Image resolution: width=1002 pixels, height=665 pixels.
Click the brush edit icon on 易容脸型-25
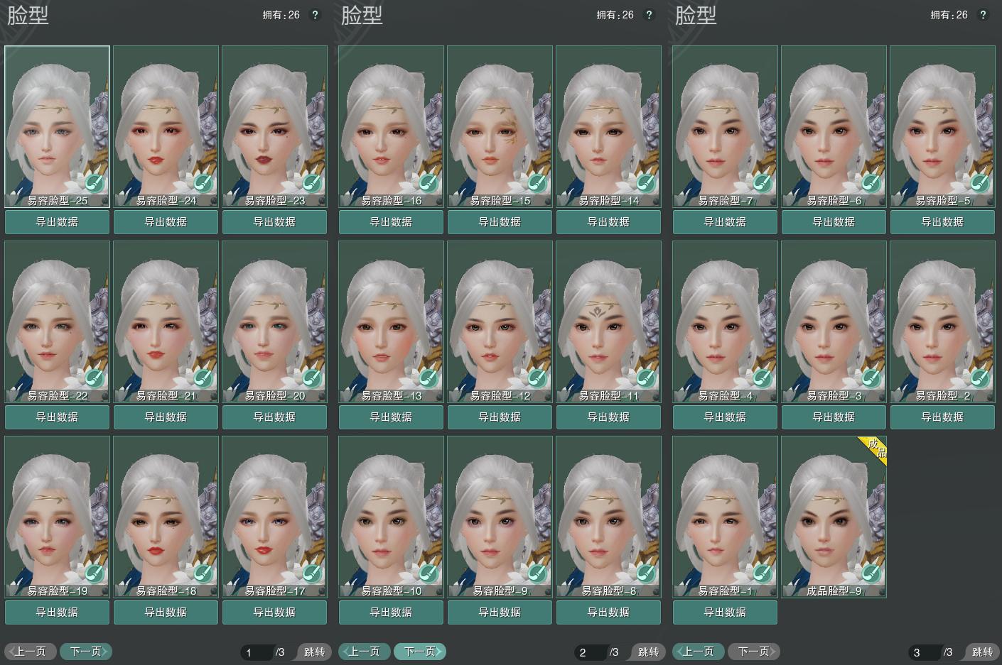point(95,183)
